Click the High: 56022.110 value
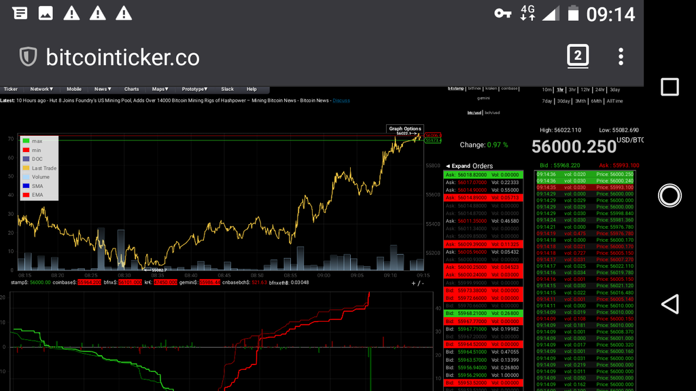This screenshot has height=391, width=696. click(x=560, y=130)
